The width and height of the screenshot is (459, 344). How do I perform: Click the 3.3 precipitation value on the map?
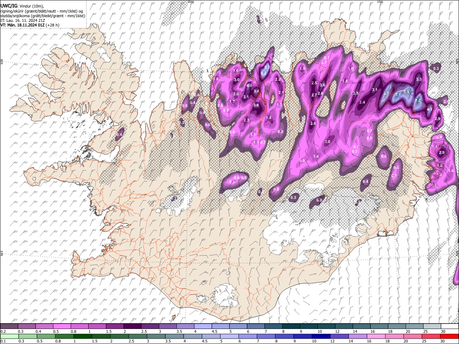[418, 79]
